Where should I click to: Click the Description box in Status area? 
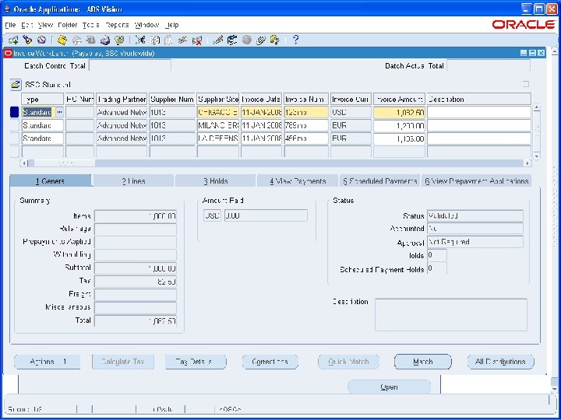pos(451,315)
